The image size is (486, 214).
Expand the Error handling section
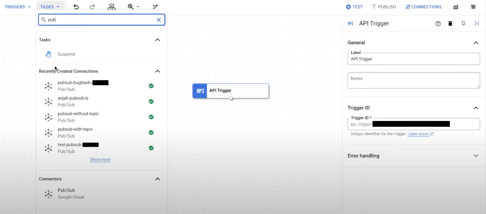pos(476,156)
